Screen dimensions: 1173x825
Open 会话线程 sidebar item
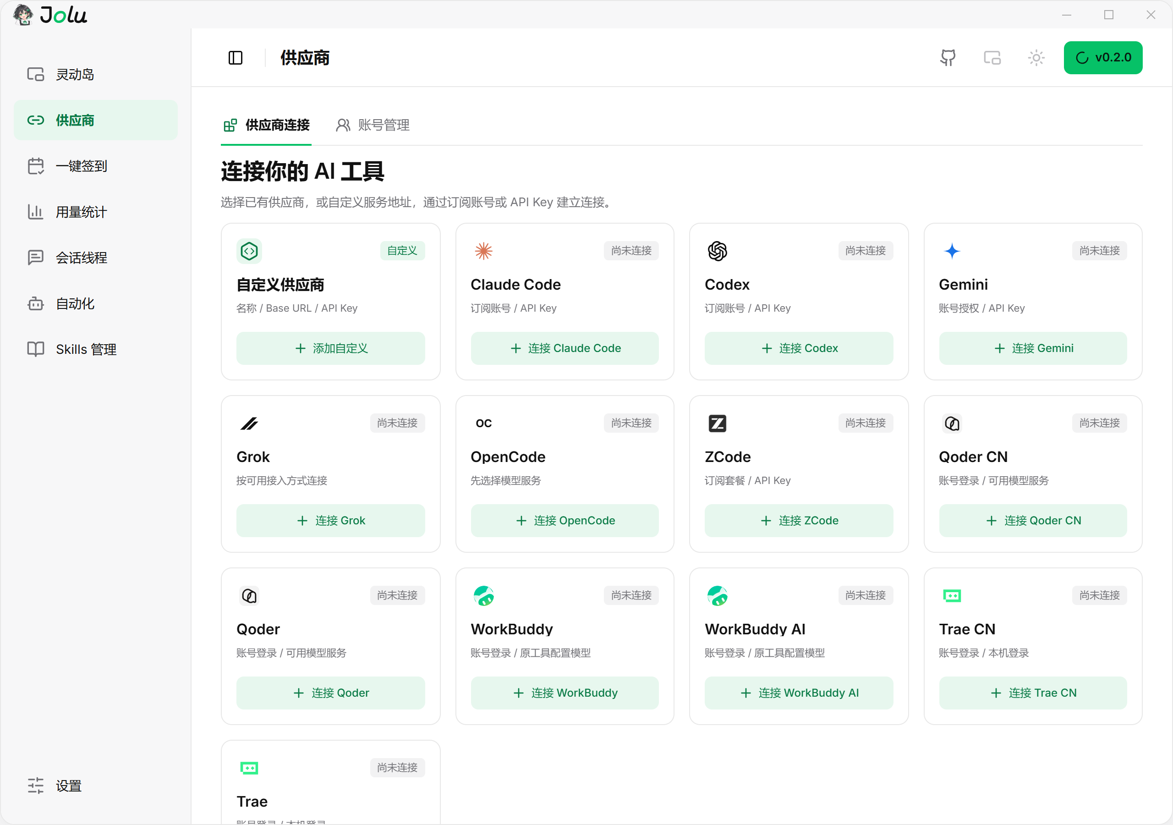(x=96, y=258)
